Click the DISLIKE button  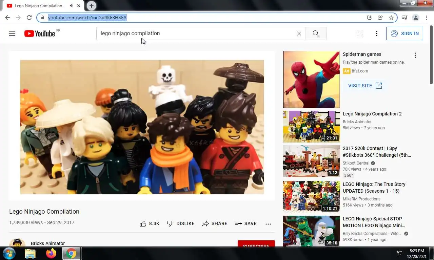tap(181, 223)
